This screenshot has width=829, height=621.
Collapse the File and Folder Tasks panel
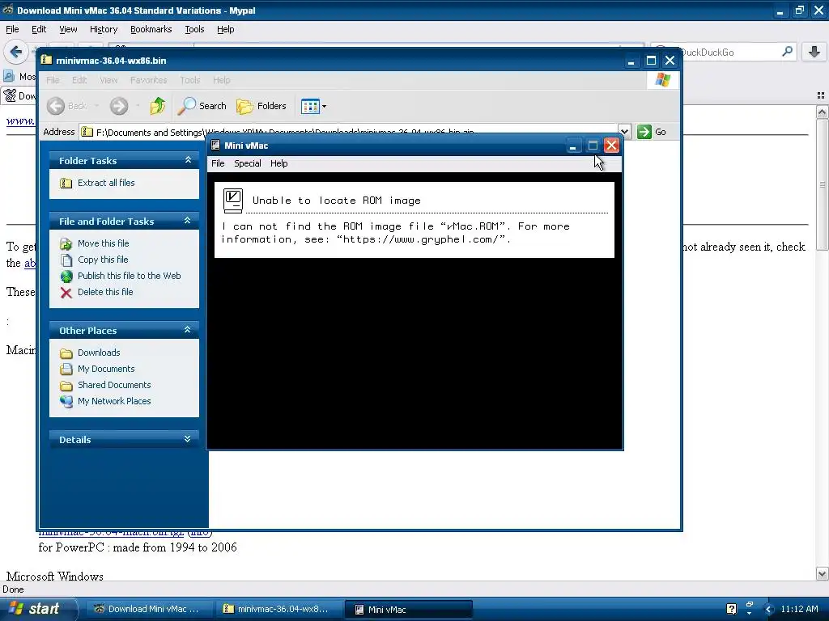point(188,222)
